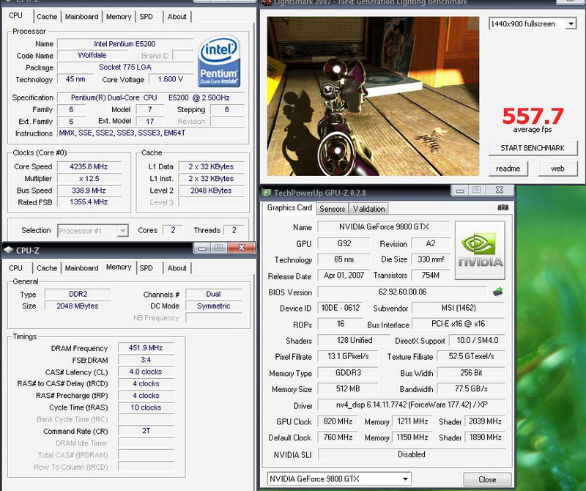Viewport: 586px width, 491px height.
Task: Open About tab in lower CPU-Z window
Action: click(177, 268)
